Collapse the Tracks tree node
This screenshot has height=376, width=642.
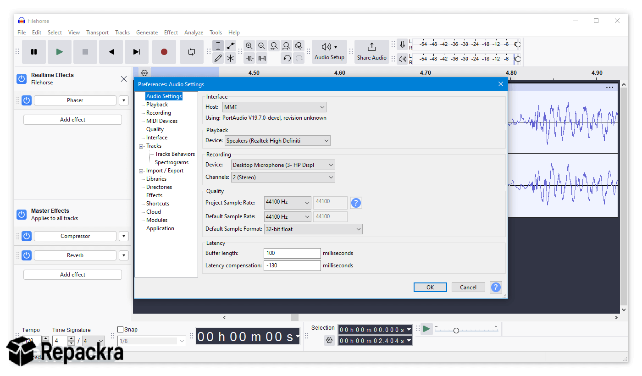(x=141, y=146)
